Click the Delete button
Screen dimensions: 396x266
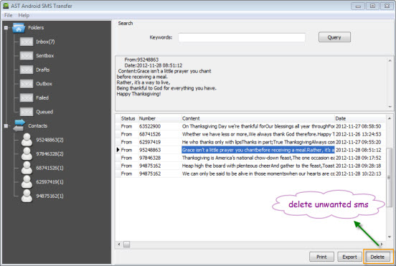[377, 257]
